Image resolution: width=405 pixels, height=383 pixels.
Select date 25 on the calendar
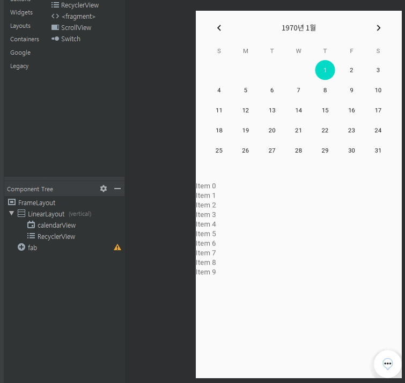pos(219,151)
